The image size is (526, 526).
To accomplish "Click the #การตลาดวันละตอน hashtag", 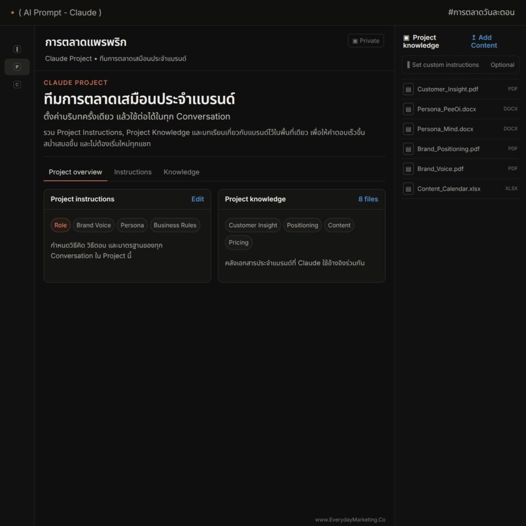I will 481,12.
